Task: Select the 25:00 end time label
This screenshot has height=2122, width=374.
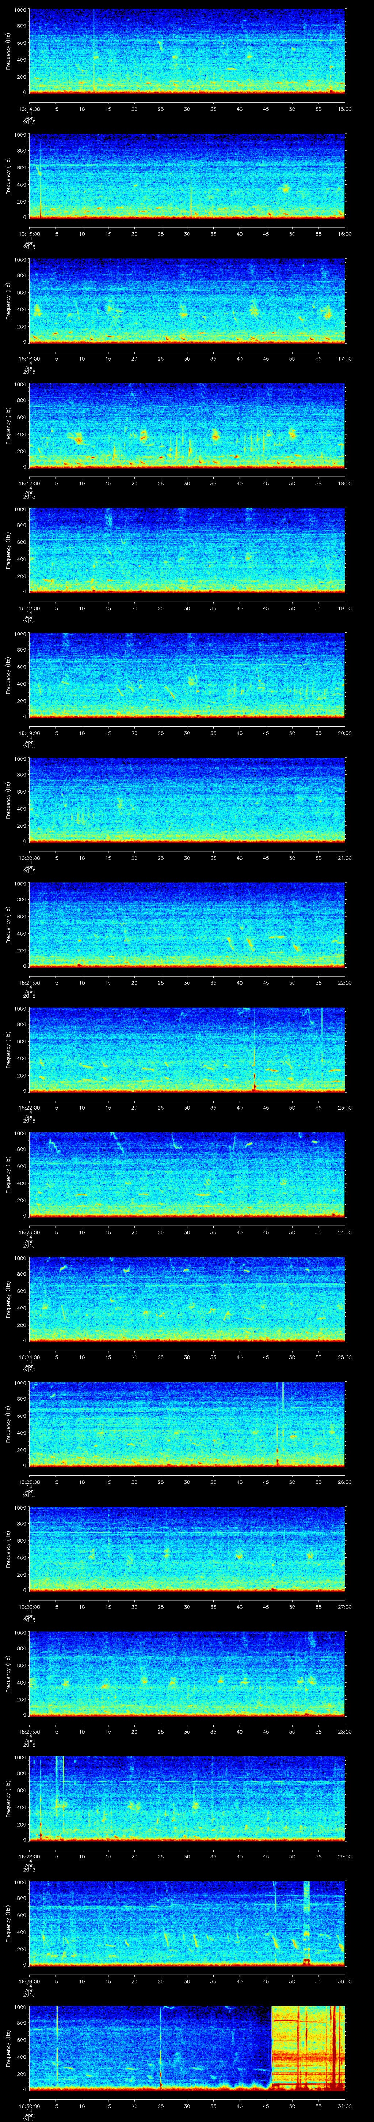Action: point(345,1357)
